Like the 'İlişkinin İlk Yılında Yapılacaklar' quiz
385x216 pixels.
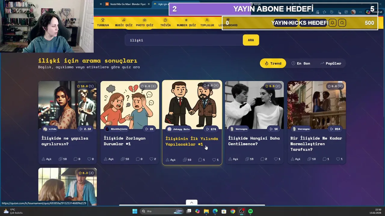click(x=215, y=160)
